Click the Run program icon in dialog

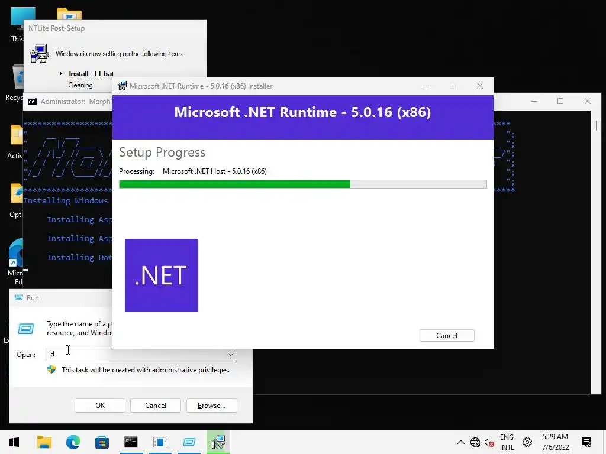(26, 329)
